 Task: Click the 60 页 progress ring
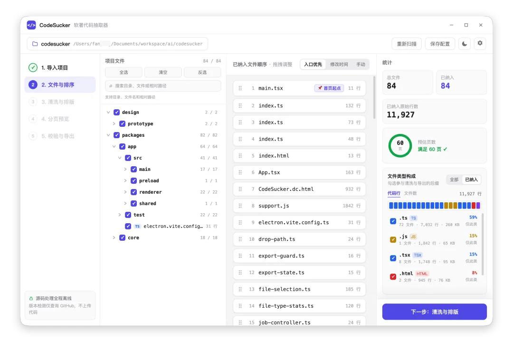pyautogui.click(x=400, y=146)
